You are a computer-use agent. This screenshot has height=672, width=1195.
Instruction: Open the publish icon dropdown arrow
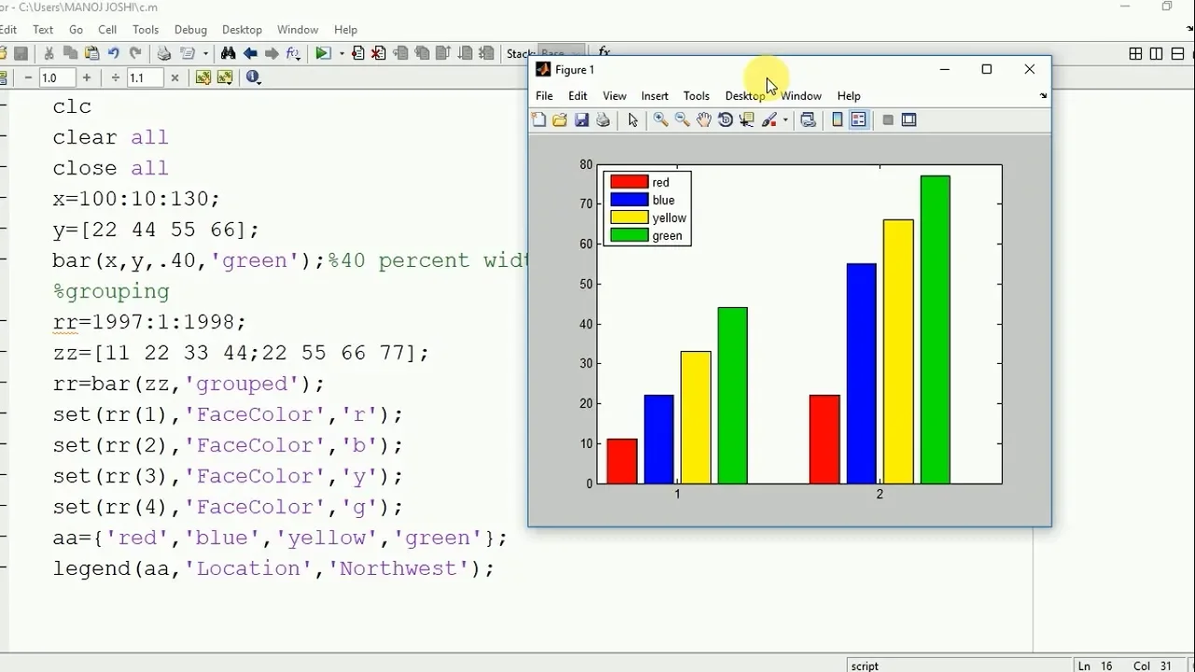(205, 54)
